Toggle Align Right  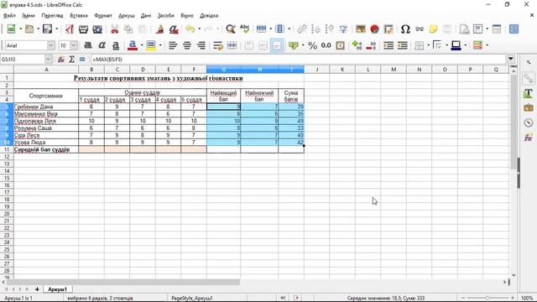(201, 45)
